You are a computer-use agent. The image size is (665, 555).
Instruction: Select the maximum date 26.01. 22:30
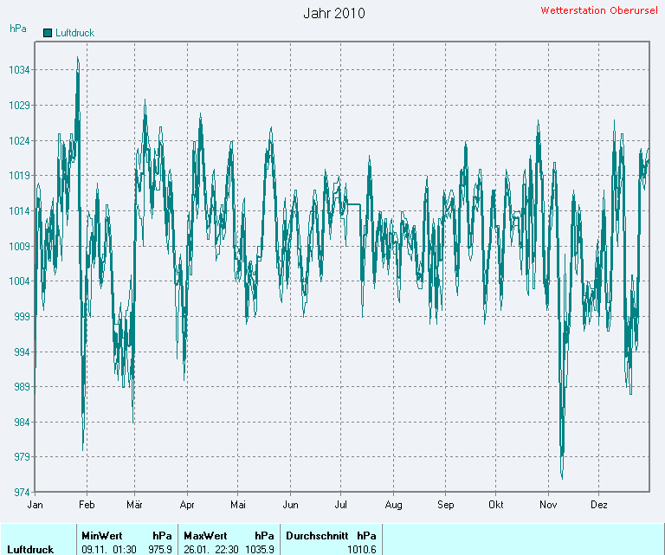click(x=211, y=550)
